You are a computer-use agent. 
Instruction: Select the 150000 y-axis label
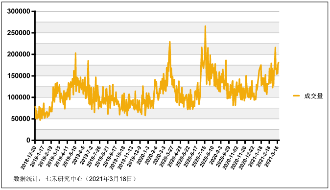tap(19, 76)
